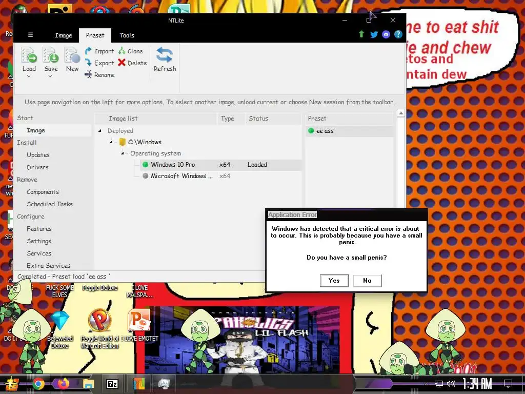
Task: Open File Explorer from the taskbar
Action: (x=88, y=384)
